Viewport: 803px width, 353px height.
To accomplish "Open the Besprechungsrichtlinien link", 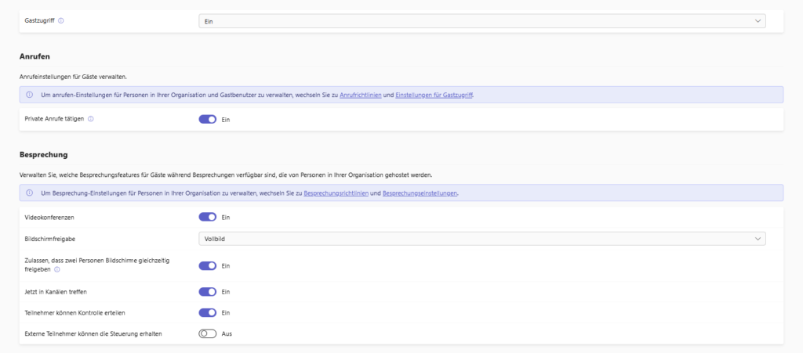I will (336, 193).
